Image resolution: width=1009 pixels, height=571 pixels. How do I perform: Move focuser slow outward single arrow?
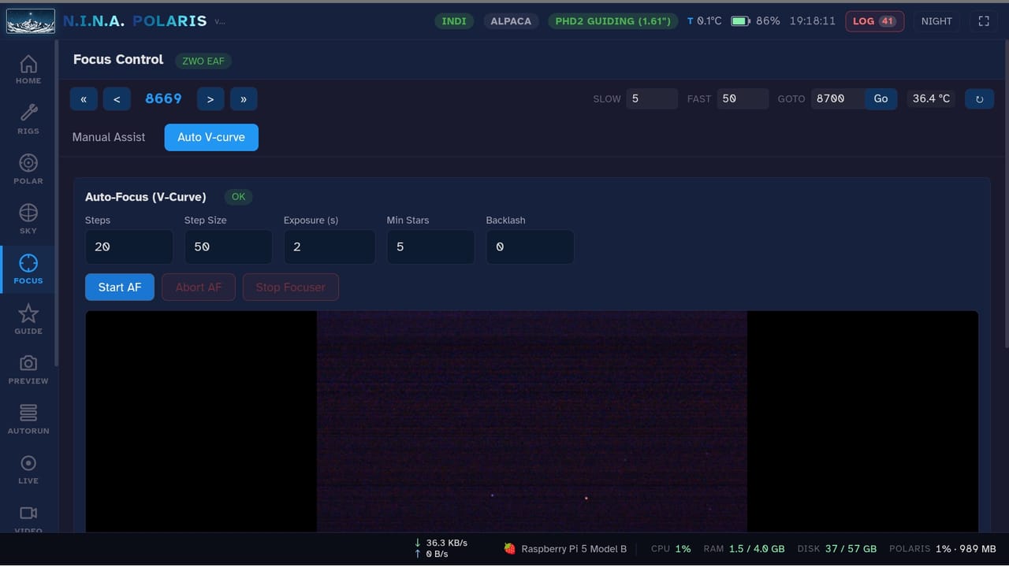tap(210, 99)
